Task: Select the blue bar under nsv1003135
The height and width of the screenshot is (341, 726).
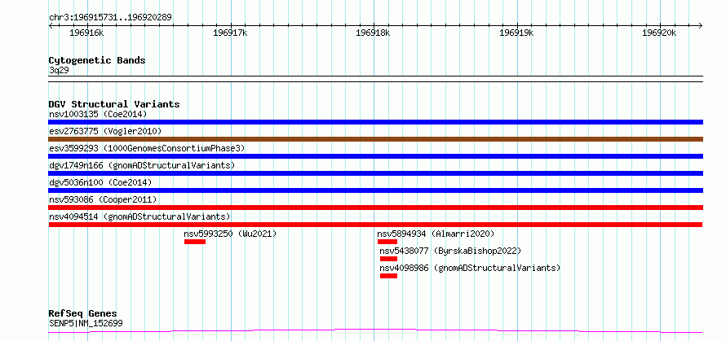Action: tap(376, 122)
